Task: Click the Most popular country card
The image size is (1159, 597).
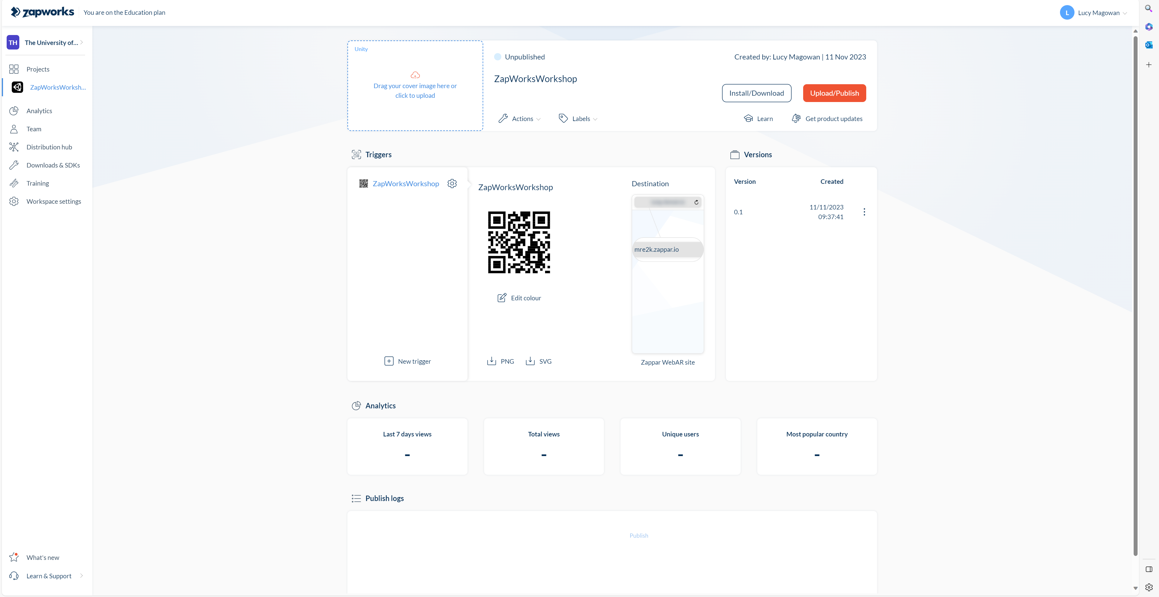Action: coord(817,446)
